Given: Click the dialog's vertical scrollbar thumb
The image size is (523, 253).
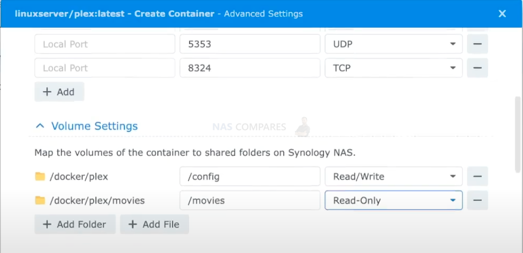Looking at the screenshot, I should tap(518, 135).
